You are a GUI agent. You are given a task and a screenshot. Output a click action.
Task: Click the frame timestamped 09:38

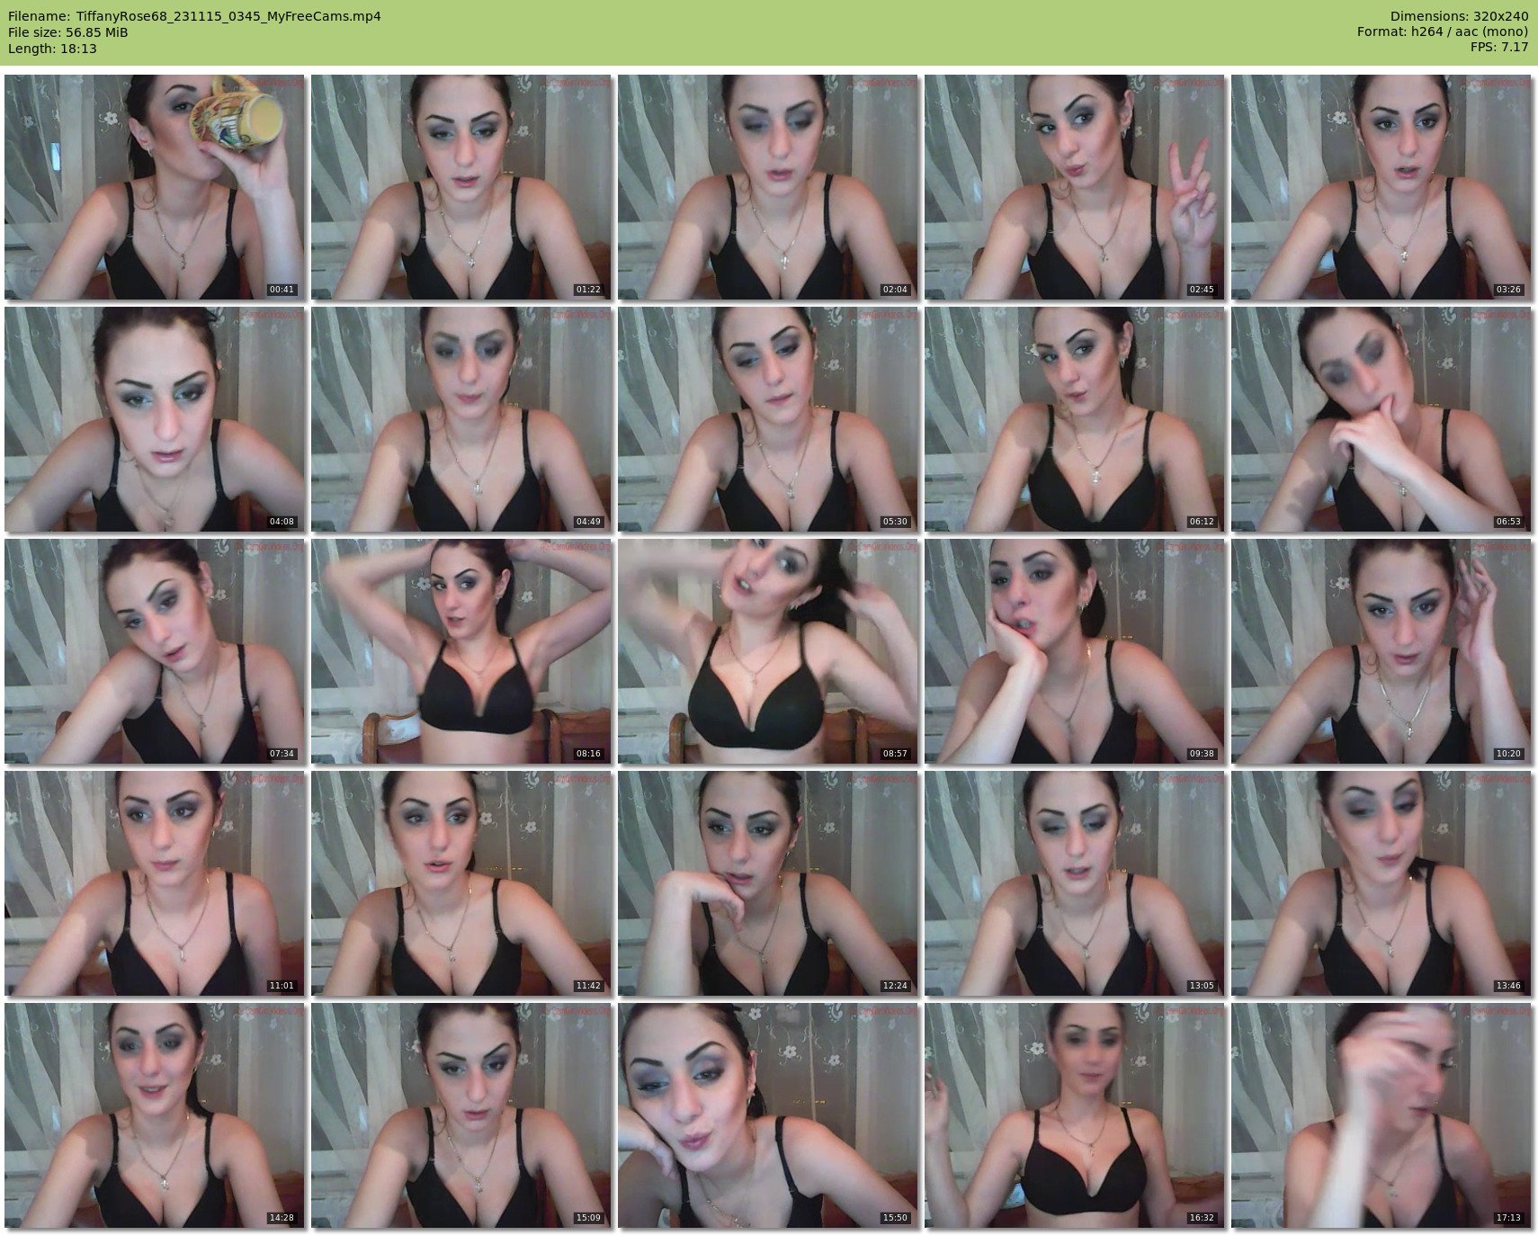tap(1075, 651)
